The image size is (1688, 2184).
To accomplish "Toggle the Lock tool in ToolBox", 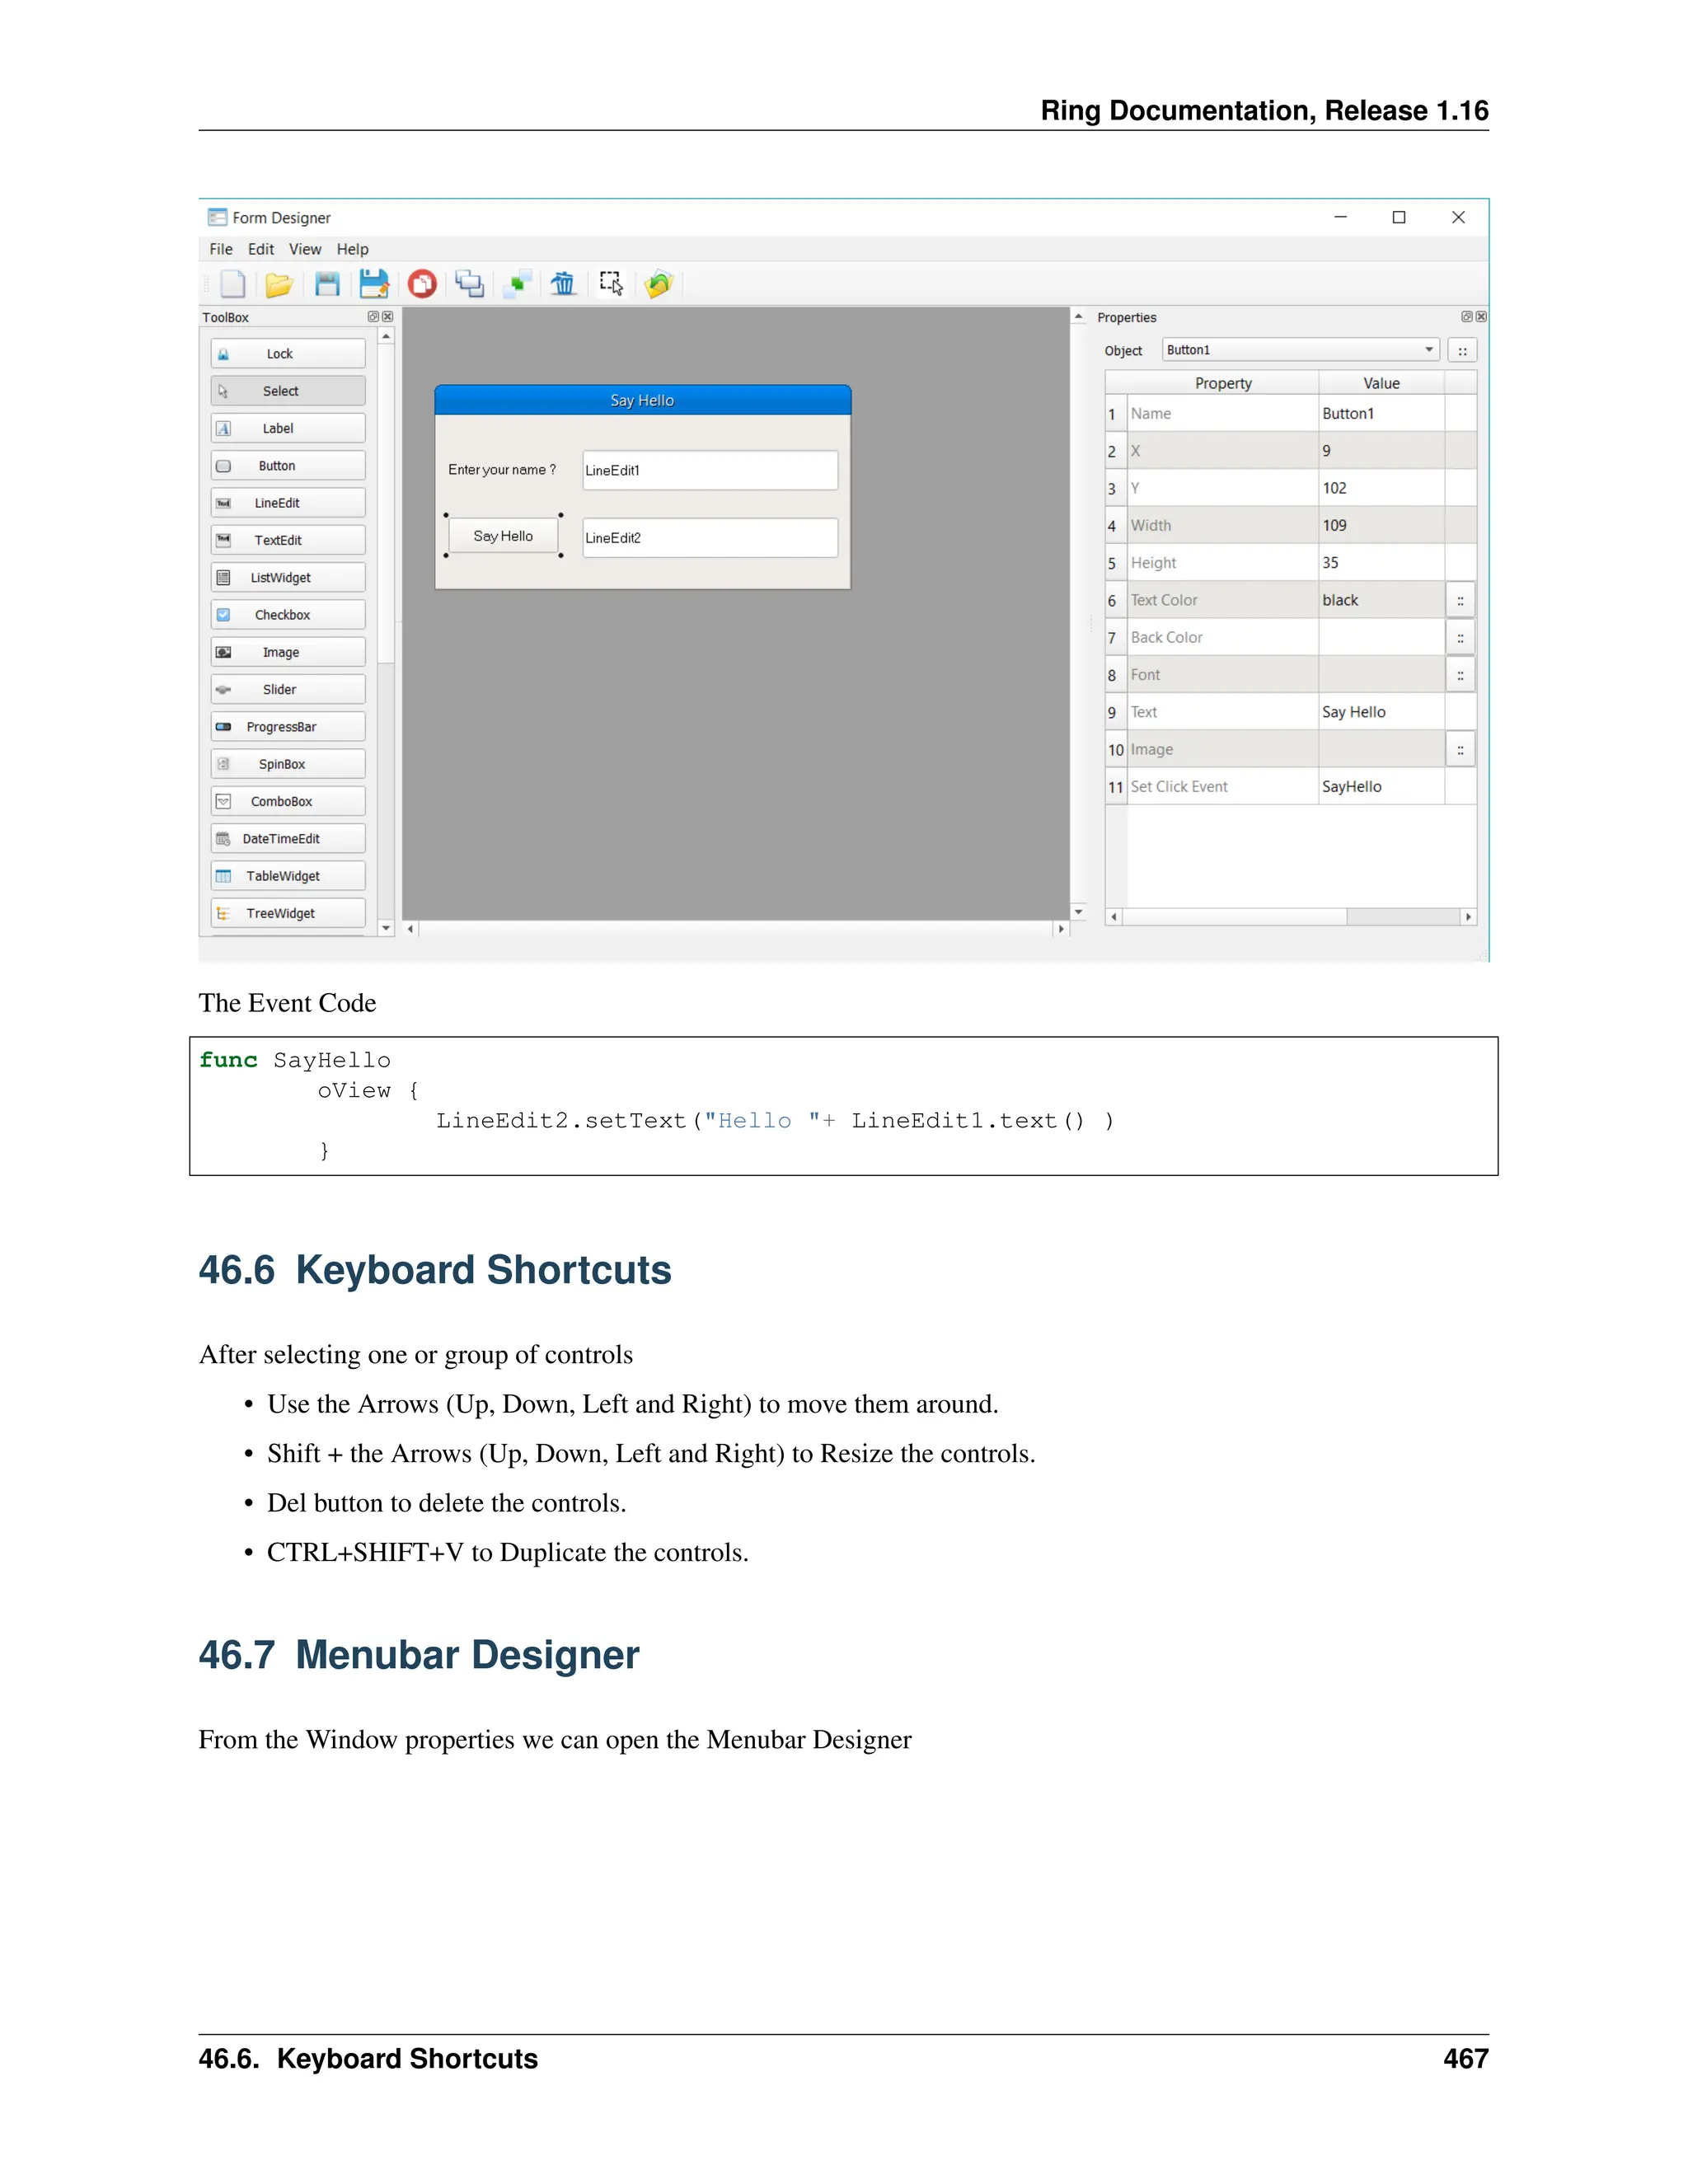I will 288,354.
